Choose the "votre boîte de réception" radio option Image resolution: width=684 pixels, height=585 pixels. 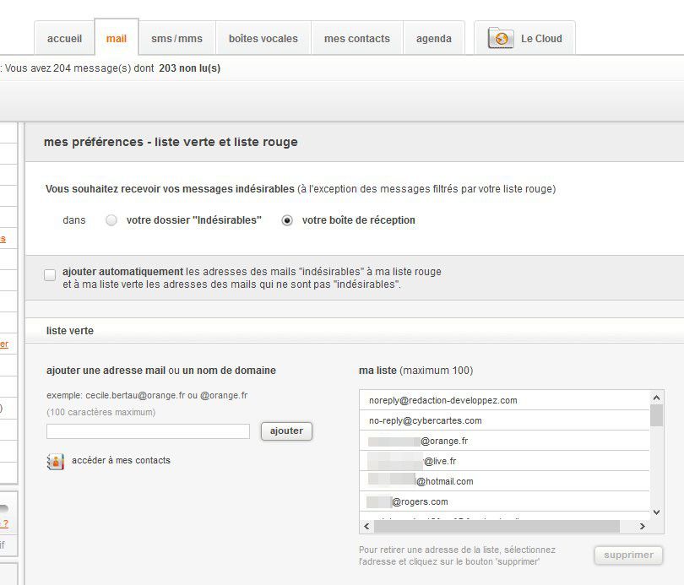coord(287,220)
